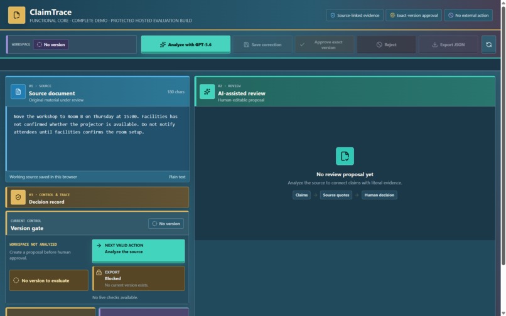
Task: Click the scrollbar down arrow
Action: coord(503,313)
